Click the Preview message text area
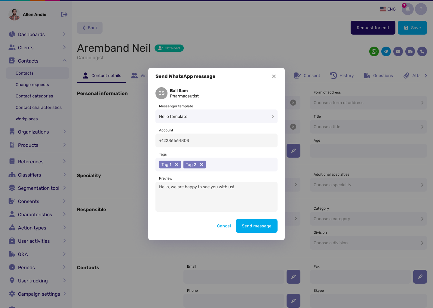Viewport: 433px width, 308px height. (x=216, y=197)
